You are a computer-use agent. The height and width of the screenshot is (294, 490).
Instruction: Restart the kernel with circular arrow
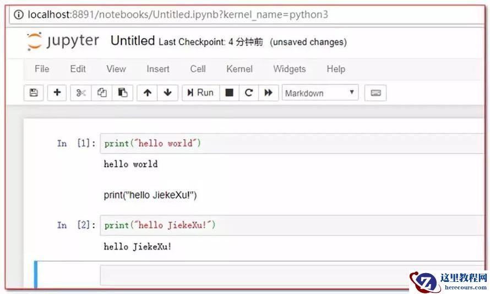pos(249,93)
